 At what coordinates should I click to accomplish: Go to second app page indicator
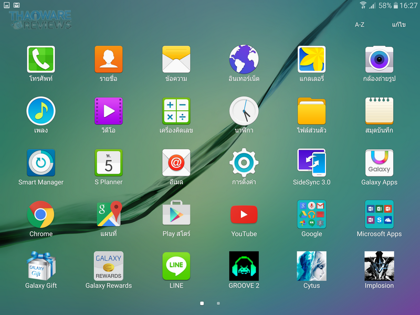pos(218,303)
